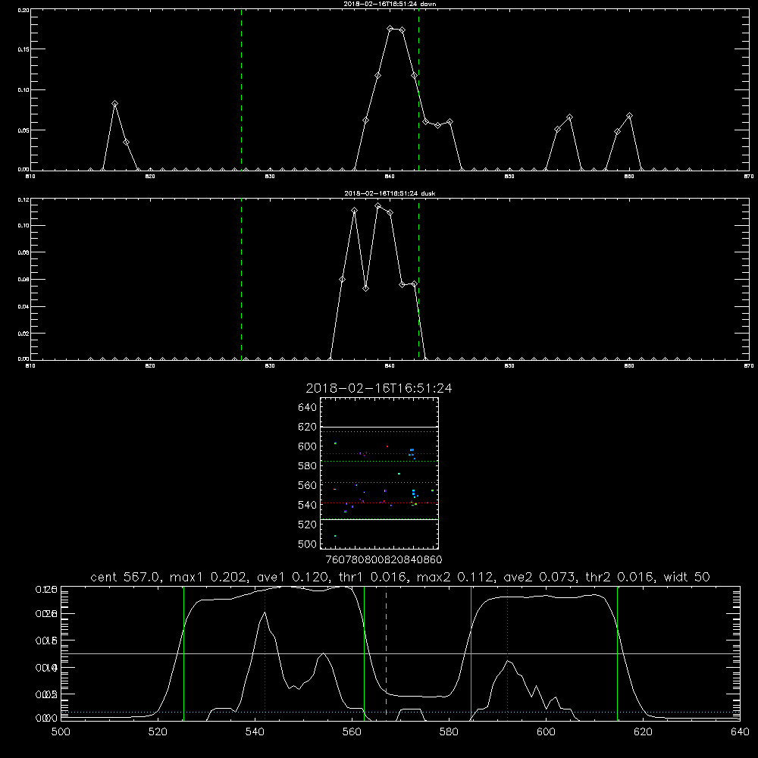Click the 640 label on scatter plot y-axis
Viewport: 758px width, 758px height.
(x=308, y=408)
